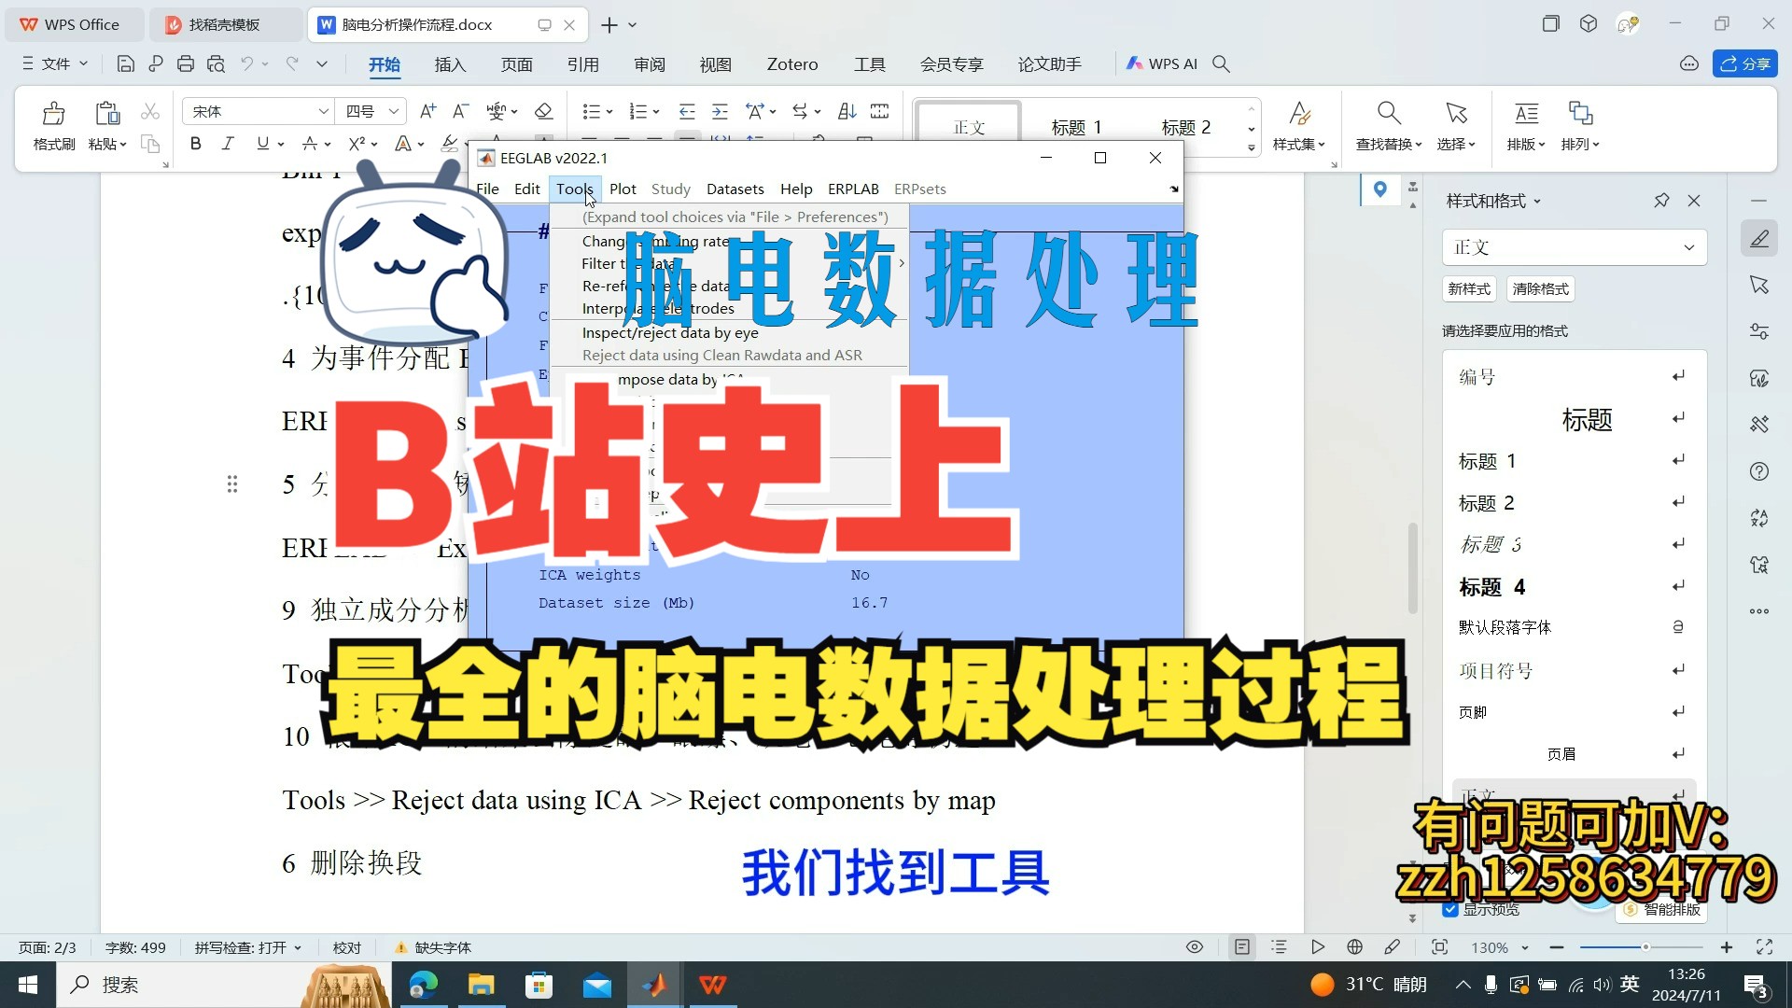The image size is (1792, 1008).
Task: Click the increase font size icon
Action: tap(427, 111)
